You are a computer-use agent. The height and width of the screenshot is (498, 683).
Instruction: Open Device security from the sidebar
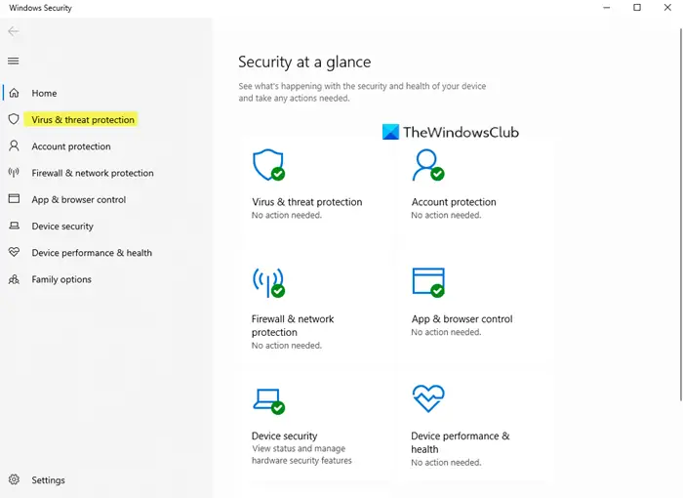click(62, 226)
